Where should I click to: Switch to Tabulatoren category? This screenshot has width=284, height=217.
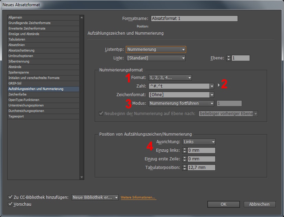click(17, 39)
